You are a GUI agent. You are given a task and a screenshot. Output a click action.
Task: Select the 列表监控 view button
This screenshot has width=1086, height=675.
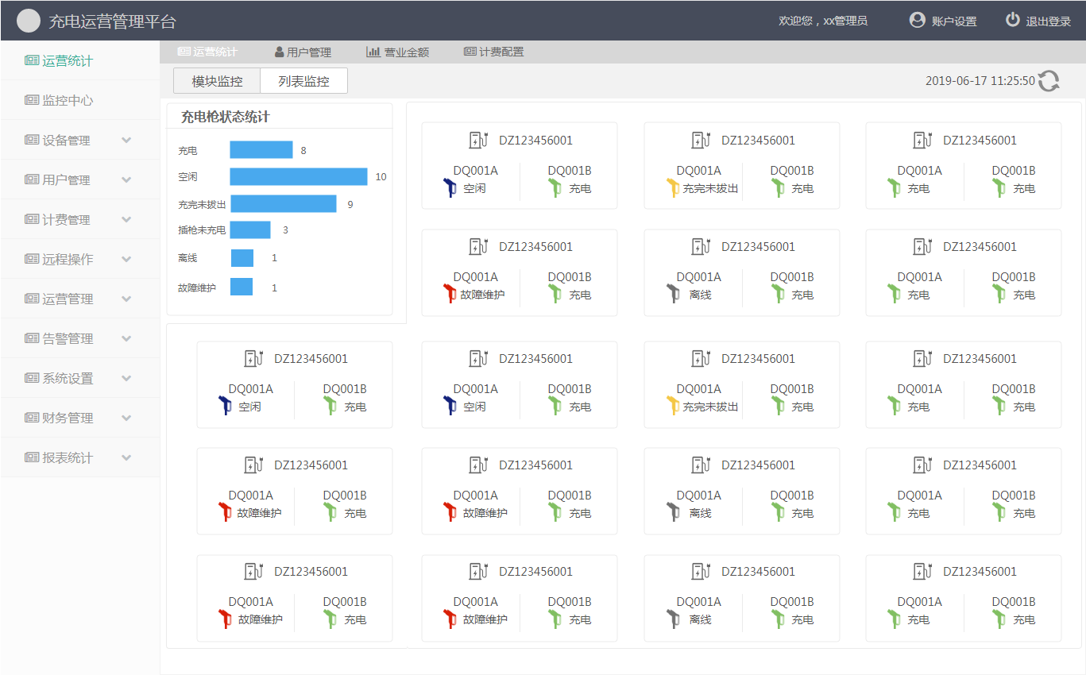tap(304, 81)
